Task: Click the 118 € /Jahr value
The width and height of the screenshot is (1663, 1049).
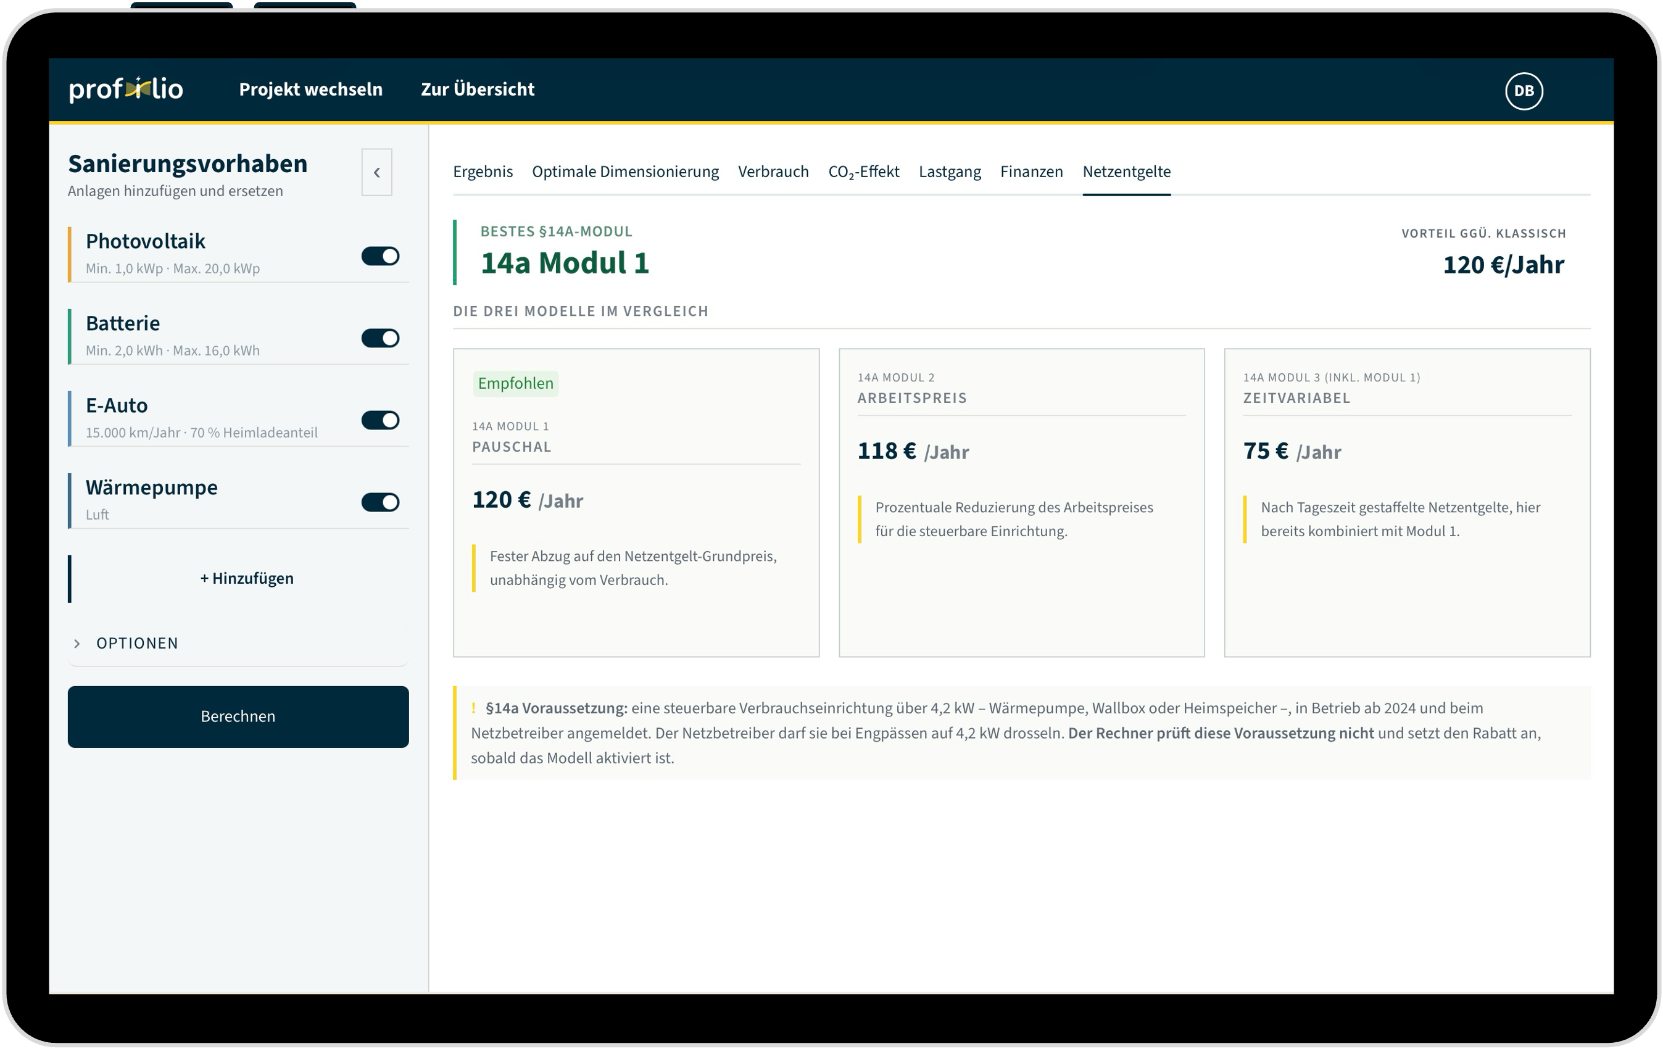Action: pyautogui.click(x=913, y=452)
